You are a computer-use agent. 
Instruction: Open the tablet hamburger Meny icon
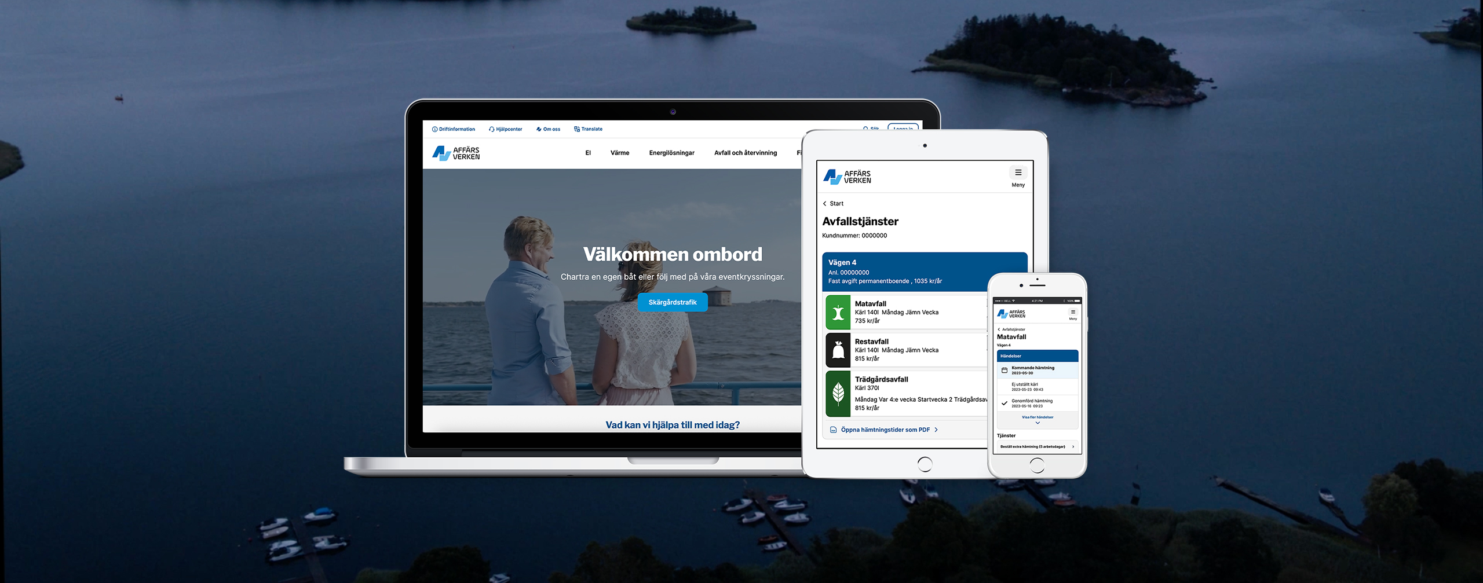[x=1018, y=173]
